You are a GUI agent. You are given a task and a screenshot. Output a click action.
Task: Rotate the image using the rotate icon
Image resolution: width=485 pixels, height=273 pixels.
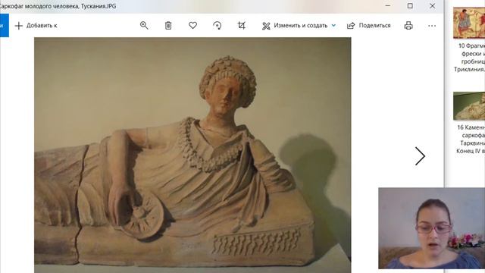(x=217, y=25)
